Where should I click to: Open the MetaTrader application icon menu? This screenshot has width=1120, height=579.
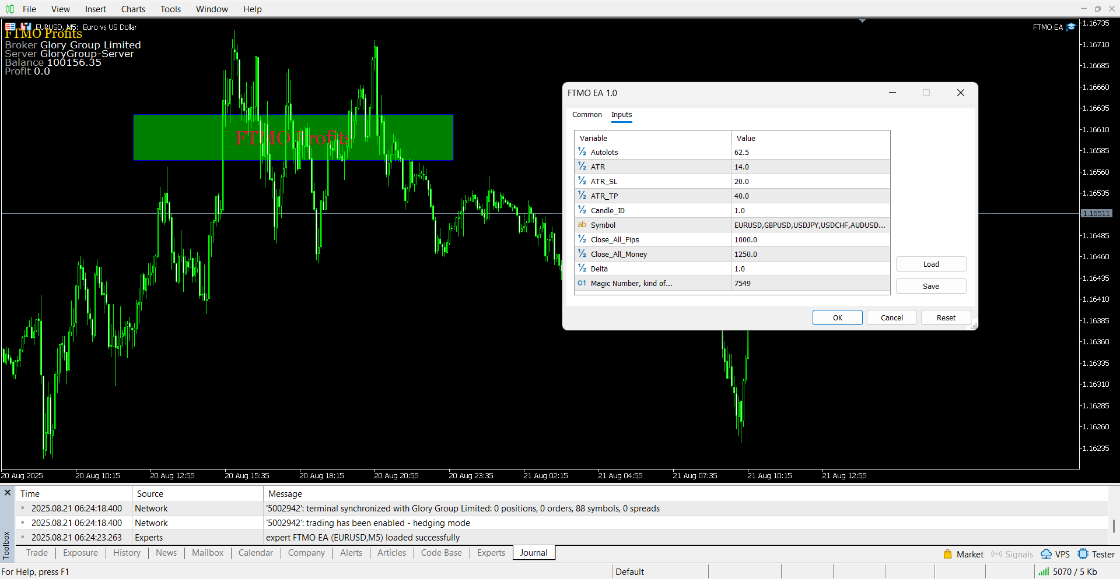click(9, 9)
